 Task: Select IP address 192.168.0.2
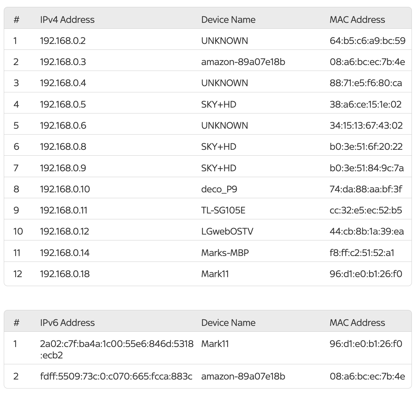click(62, 41)
